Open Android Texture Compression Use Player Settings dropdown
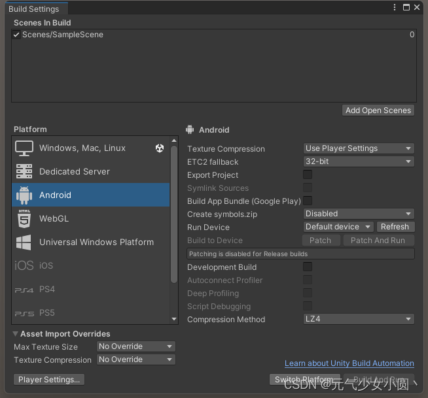428x398 pixels. 359,148
